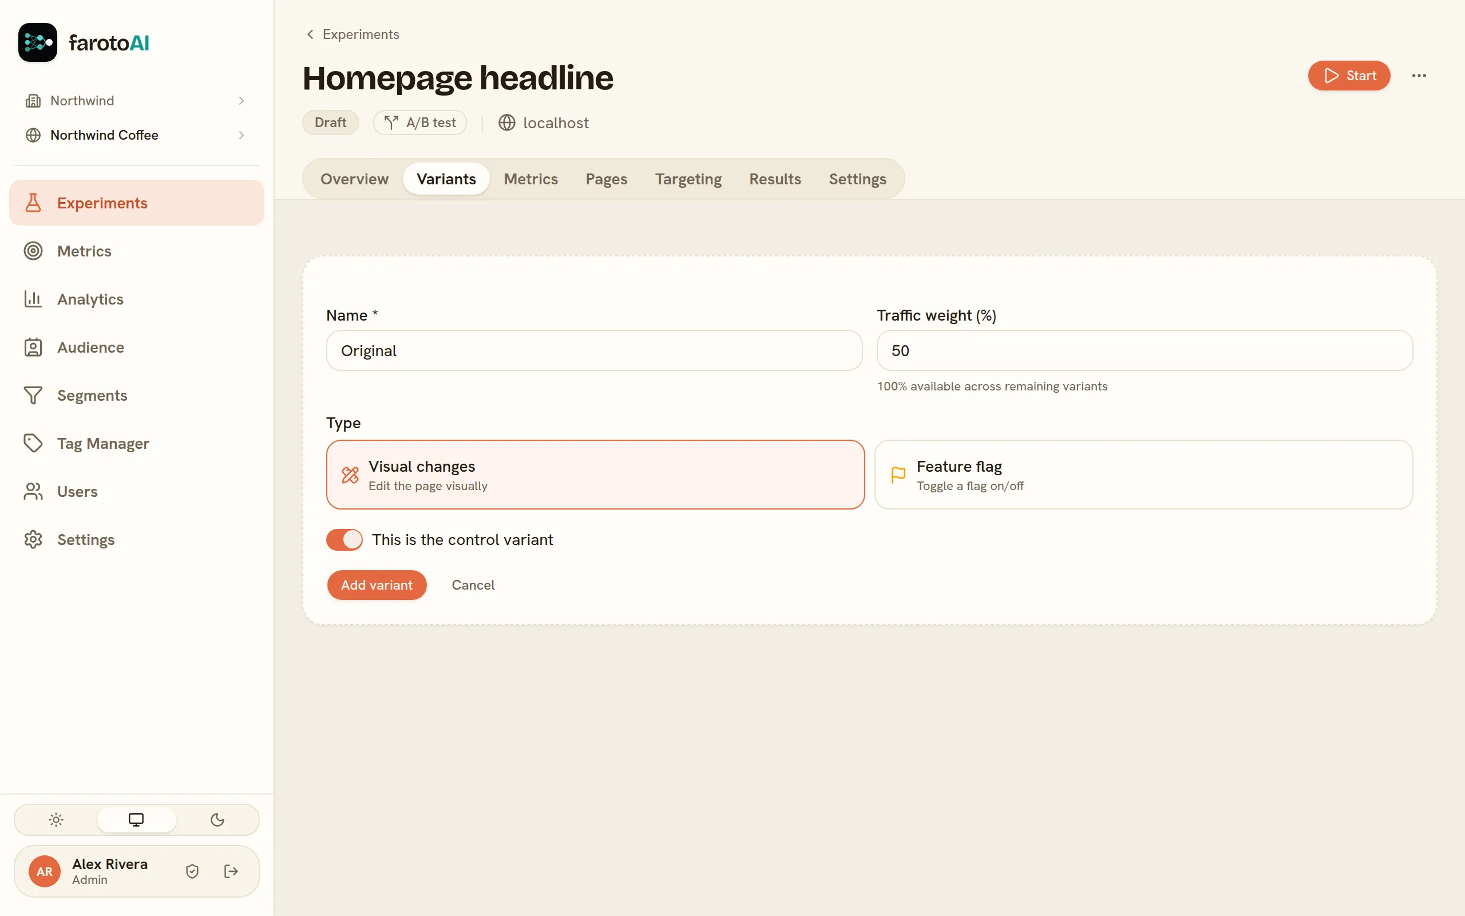Switch to the Overview tab
This screenshot has height=916, width=1465.
tap(354, 179)
